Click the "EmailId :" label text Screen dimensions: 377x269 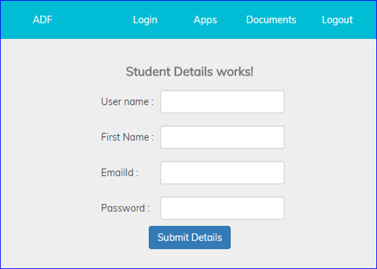click(120, 173)
